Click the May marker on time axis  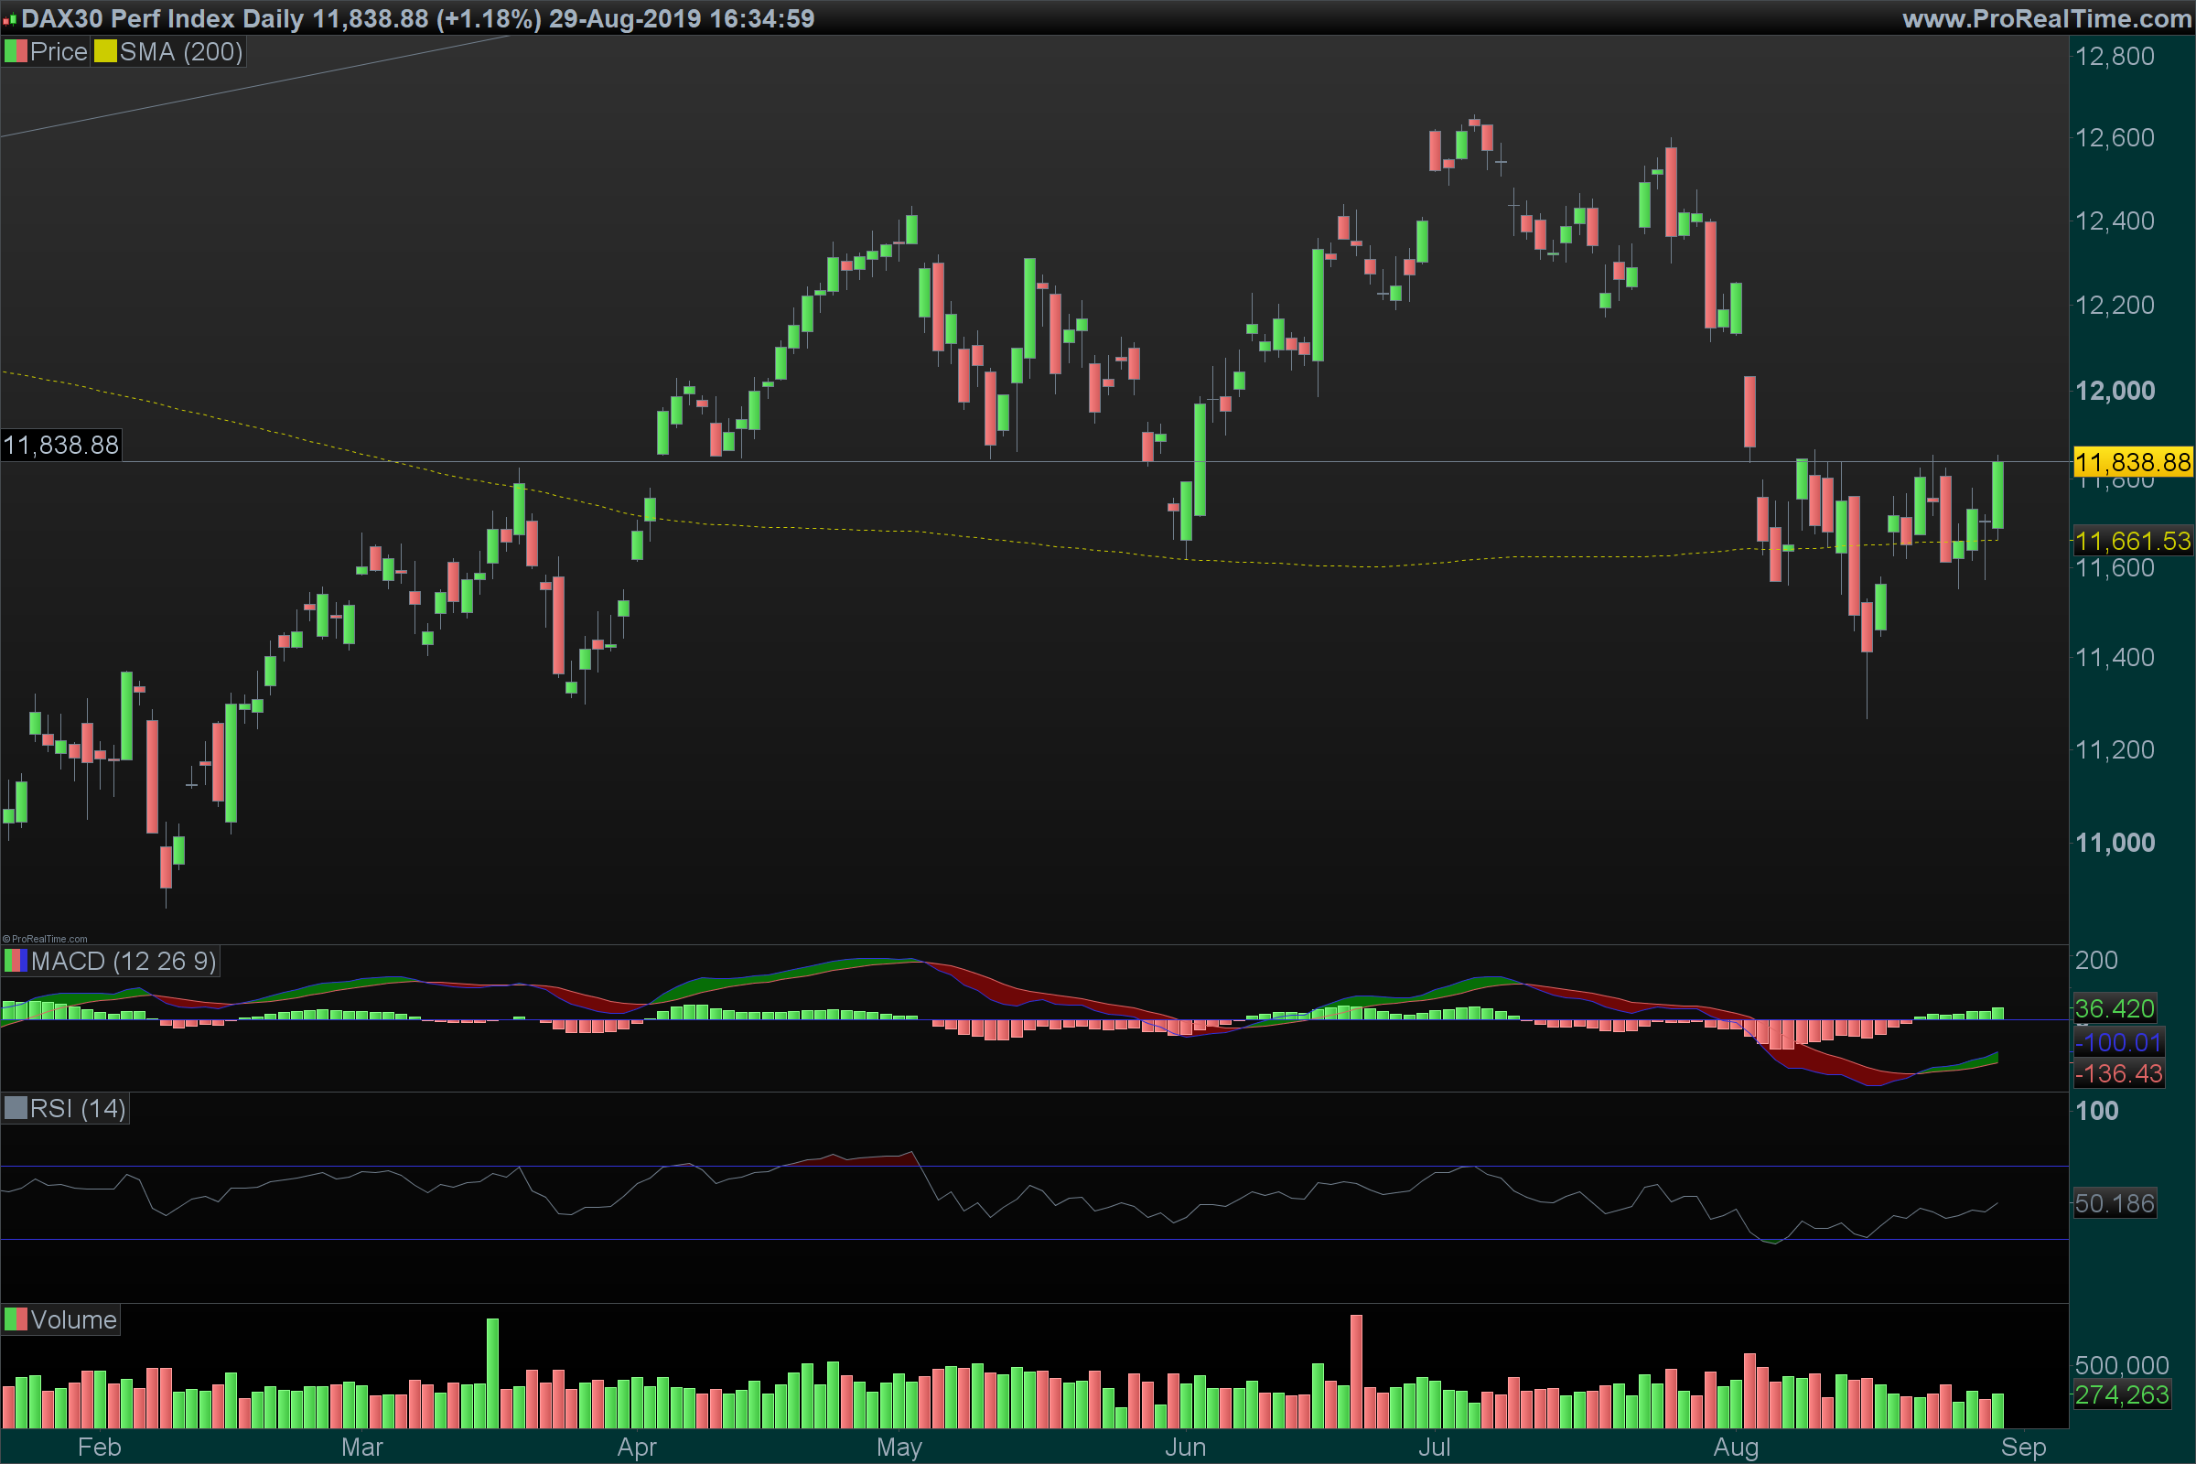(x=899, y=1448)
